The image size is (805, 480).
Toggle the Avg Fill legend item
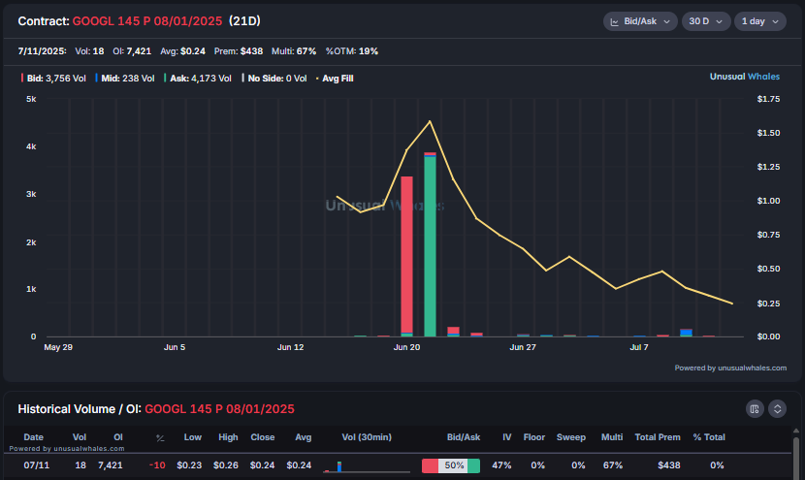[335, 79]
